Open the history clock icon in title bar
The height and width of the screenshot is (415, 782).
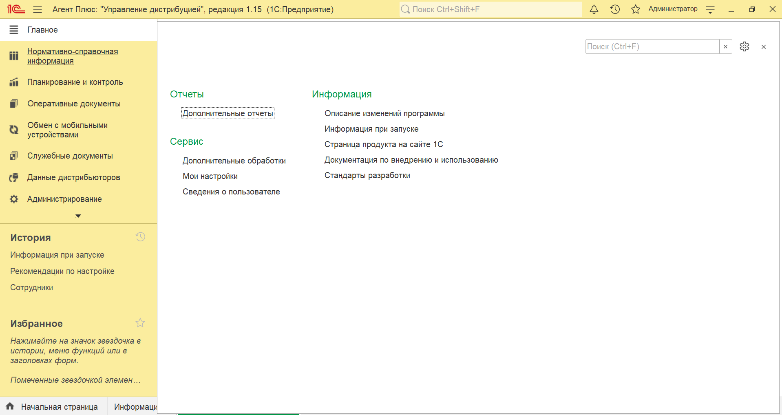click(615, 9)
